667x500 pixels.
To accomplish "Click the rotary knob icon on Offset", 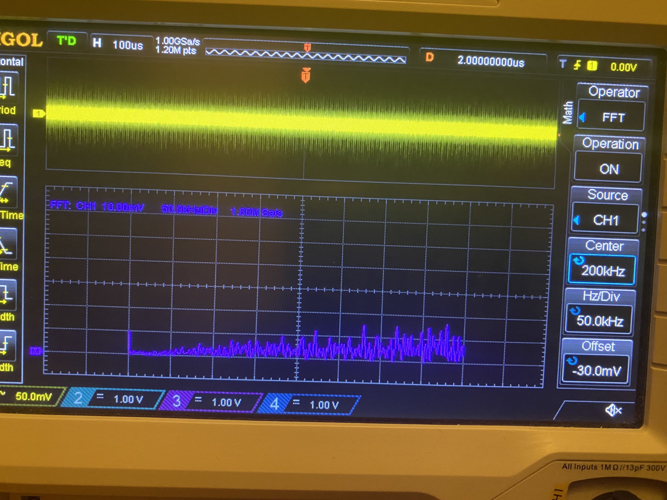I will [x=573, y=360].
